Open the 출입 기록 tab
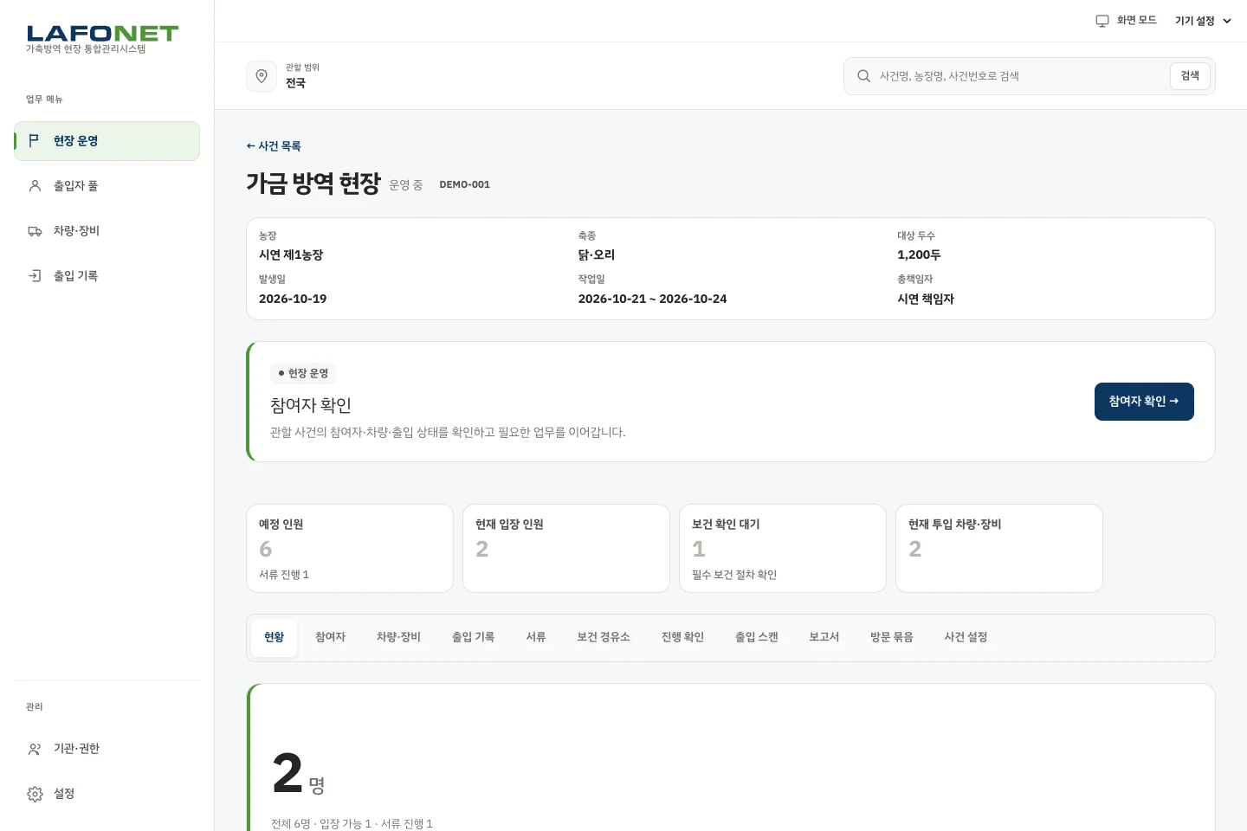 (x=473, y=638)
